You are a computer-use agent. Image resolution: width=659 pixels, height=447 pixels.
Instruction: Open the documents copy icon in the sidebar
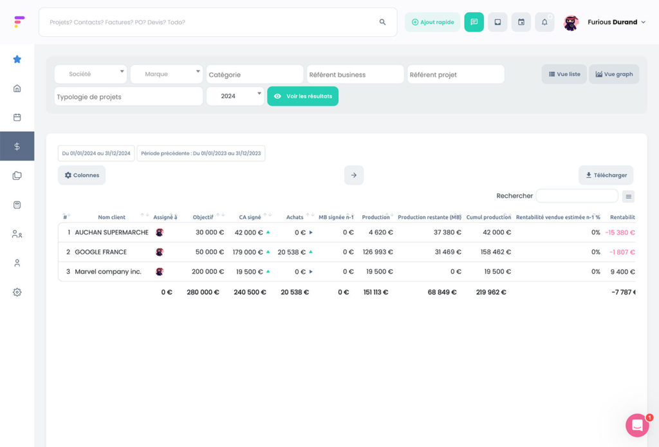click(17, 175)
